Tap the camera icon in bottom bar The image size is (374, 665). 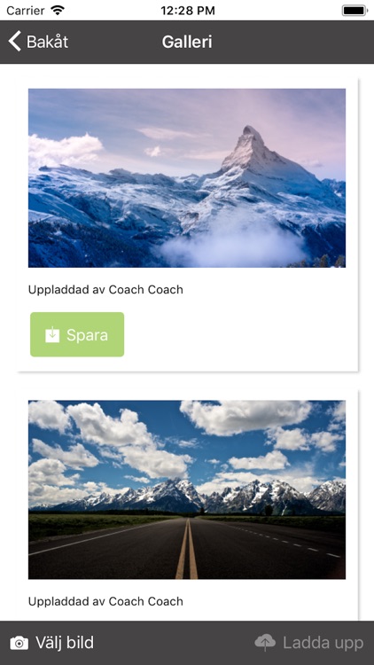pyautogui.click(x=19, y=643)
